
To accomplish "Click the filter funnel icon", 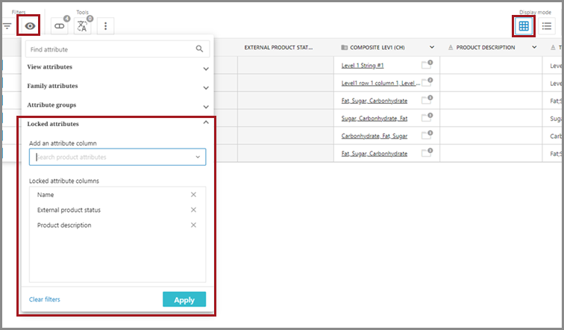I will coord(7,26).
